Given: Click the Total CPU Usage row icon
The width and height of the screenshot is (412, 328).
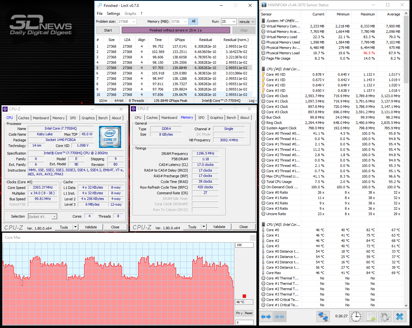Looking at the screenshot, I should [x=263, y=182].
